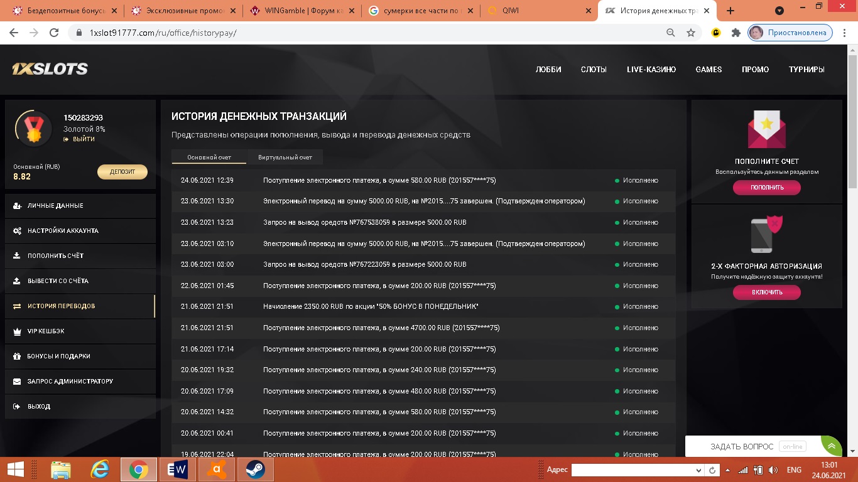Close the QIWI browser tab
The image size is (858, 482).
coord(588,11)
